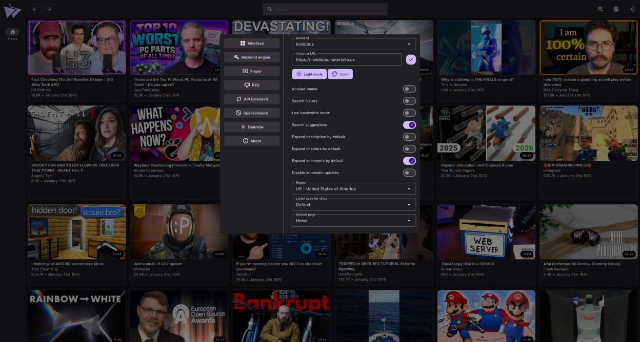The image size is (640, 342).
Task: Open the settings gear icon
Action: pos(616,9)
